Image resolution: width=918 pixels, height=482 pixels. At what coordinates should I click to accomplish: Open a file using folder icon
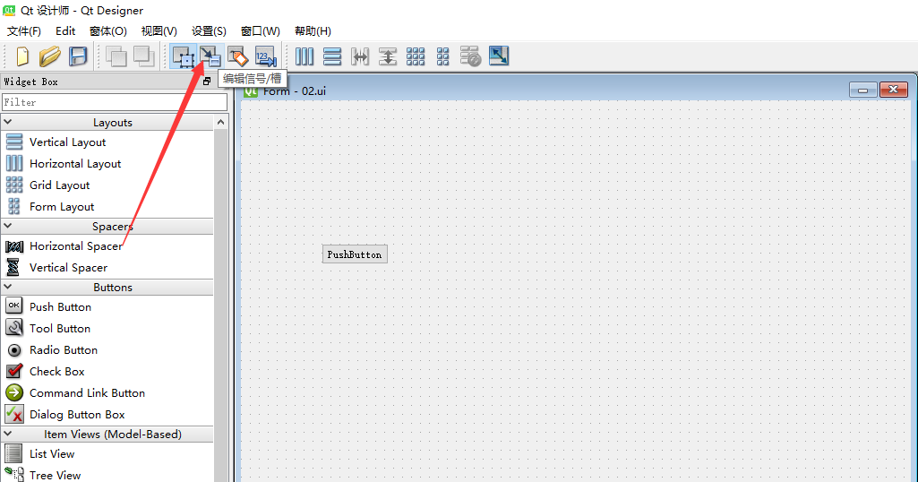[50, 56]
